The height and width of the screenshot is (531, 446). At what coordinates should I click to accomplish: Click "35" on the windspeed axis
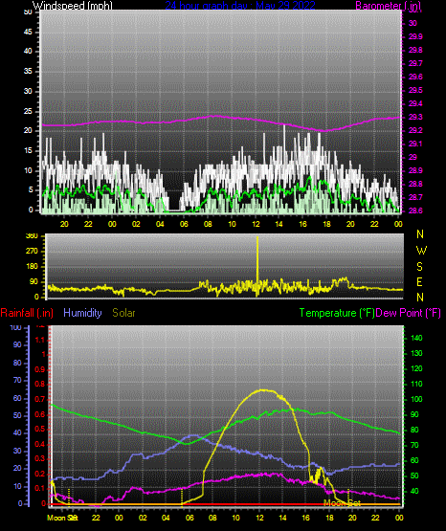click(x=28, y=72)
